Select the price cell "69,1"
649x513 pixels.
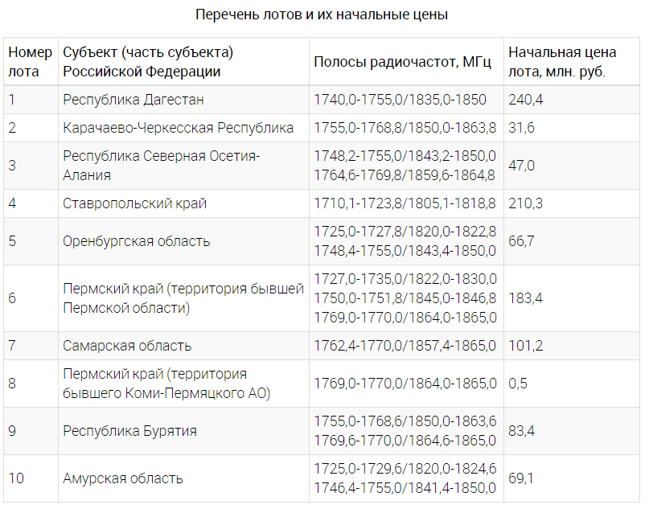[522, 478]
